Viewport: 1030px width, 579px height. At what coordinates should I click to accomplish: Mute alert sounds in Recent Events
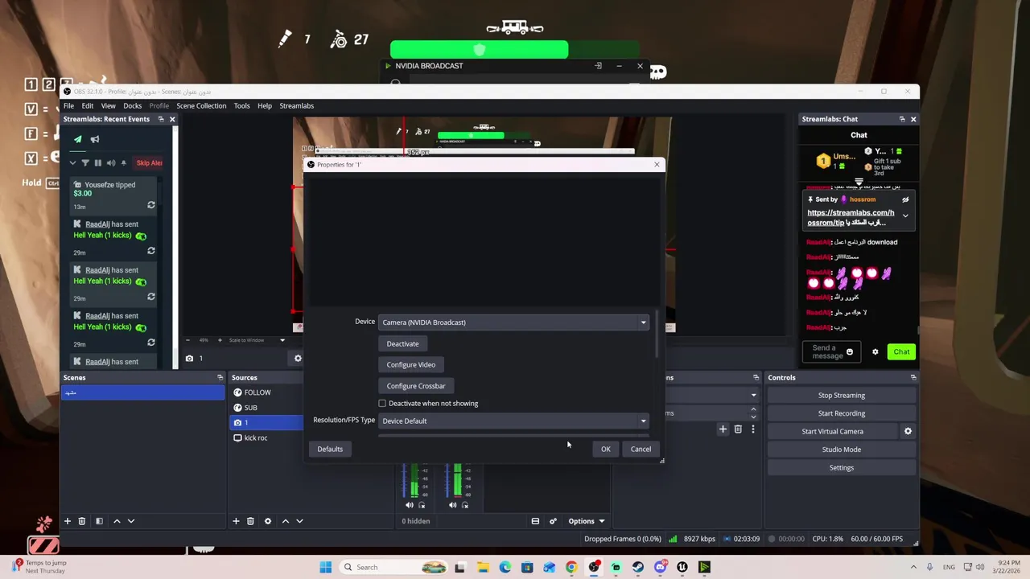pyautogui.click(x=111, y=163)
